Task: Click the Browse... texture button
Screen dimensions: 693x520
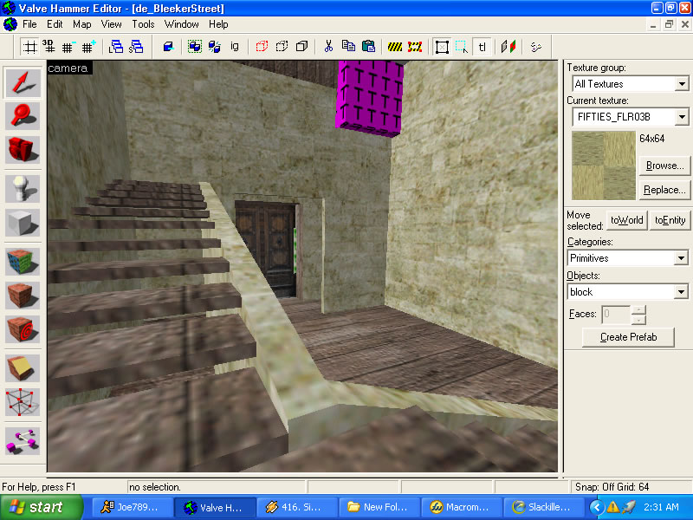Action: (x=664, y=165)
